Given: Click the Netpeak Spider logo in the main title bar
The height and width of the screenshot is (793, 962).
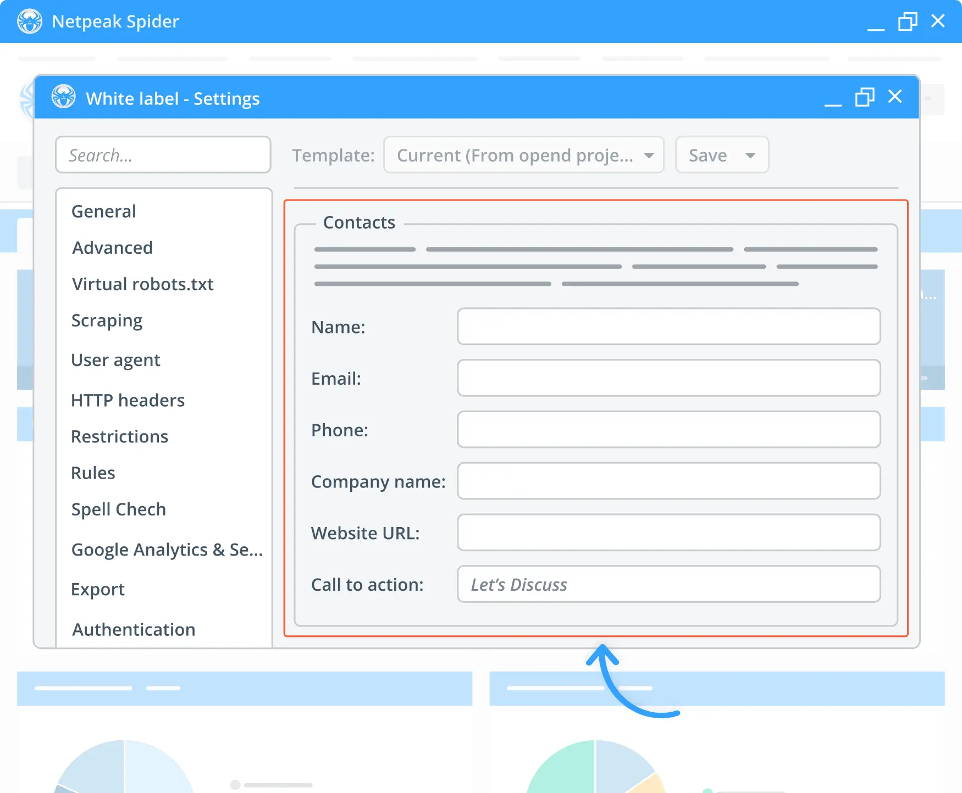Looking at the screenshot, I should (x=30, y=21).
